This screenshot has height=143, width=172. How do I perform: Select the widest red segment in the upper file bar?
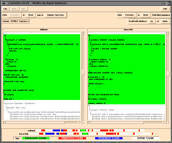pos(104,131)
